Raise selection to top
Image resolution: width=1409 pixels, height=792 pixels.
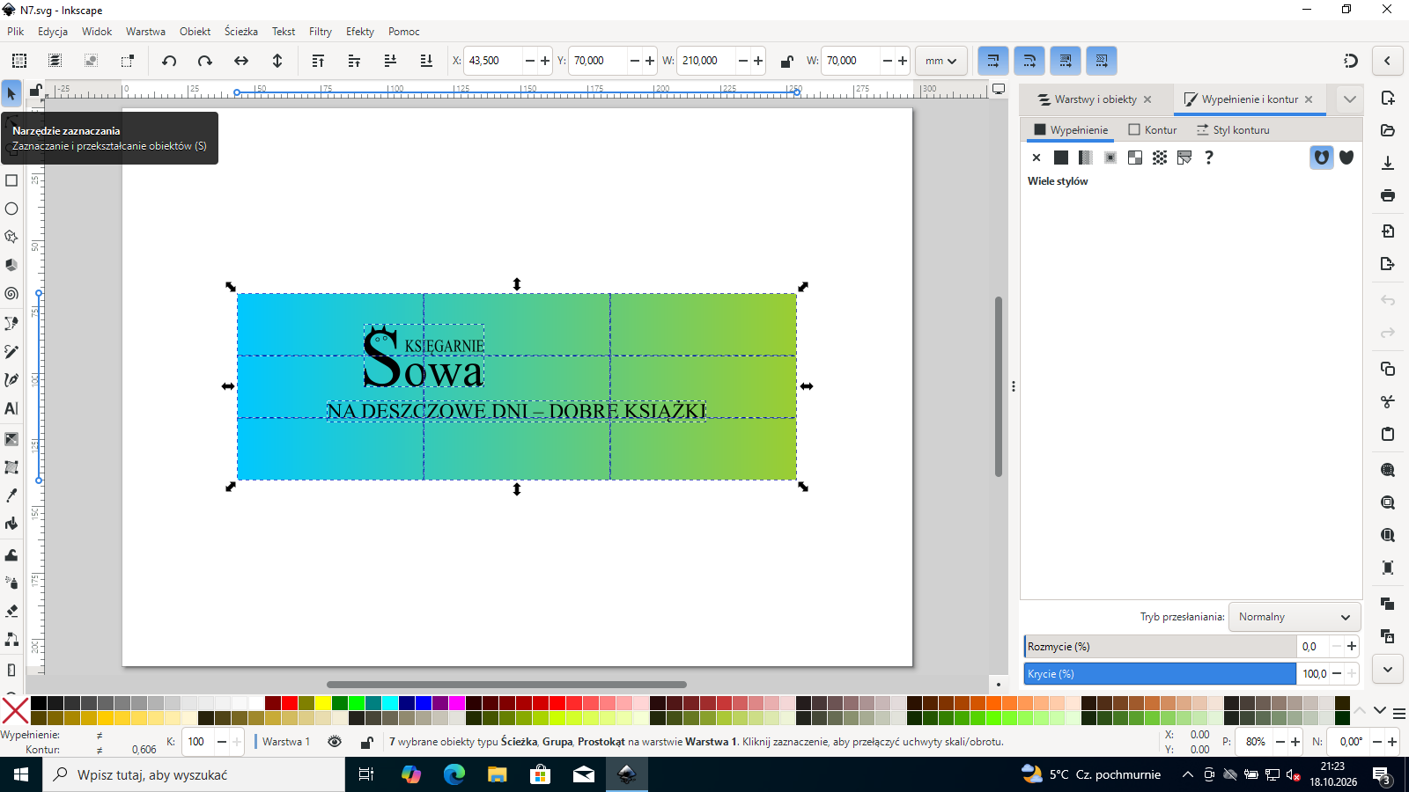318,61
